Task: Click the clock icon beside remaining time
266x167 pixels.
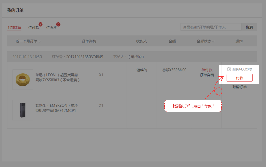Action: click(229, 69)
